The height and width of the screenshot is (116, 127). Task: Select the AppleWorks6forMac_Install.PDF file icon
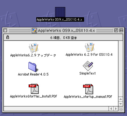coord(34,89)
